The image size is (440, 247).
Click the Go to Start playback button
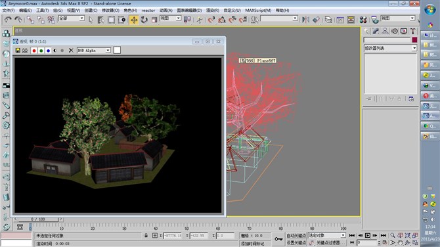click(x=352, y=235)
